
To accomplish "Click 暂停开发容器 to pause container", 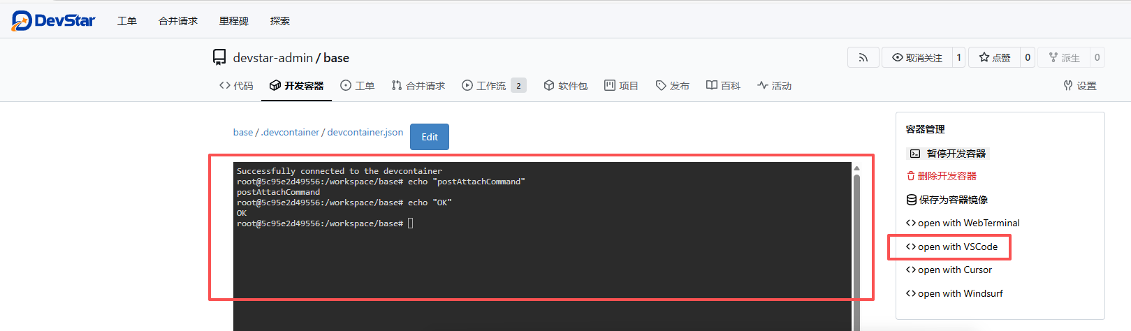I will [x=948, y=154].
